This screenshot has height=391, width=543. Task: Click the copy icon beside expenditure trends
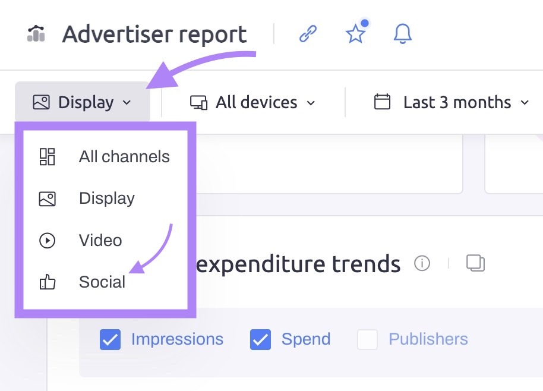[474, 263]
